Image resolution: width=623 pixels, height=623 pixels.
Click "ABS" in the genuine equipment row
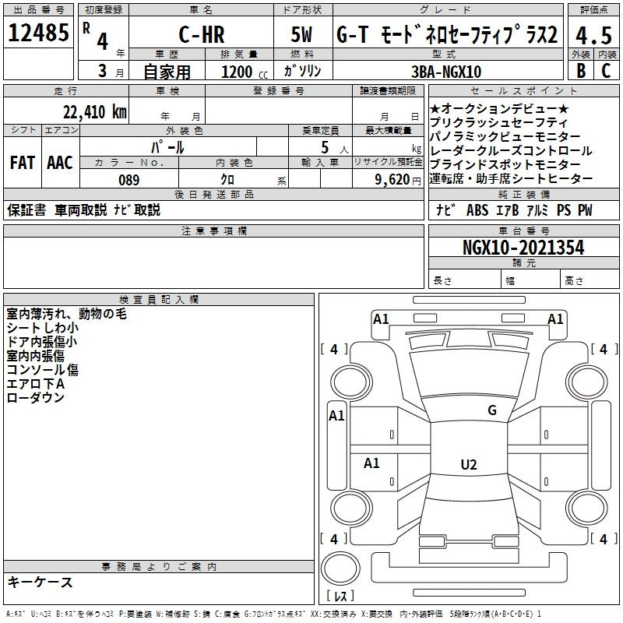click(x=477, y=209)
